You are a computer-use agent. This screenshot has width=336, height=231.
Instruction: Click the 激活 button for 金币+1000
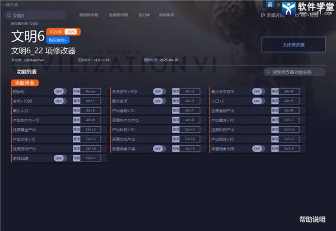click(x=77, y=101)
